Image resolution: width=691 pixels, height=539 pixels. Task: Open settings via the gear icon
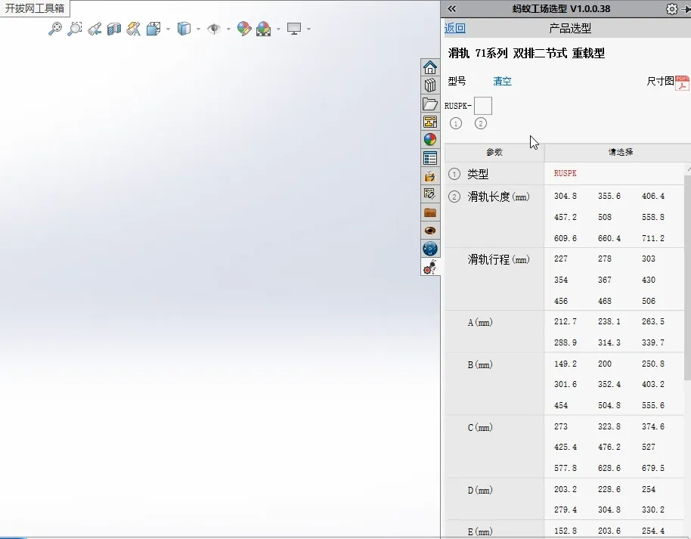click(671, 9)
